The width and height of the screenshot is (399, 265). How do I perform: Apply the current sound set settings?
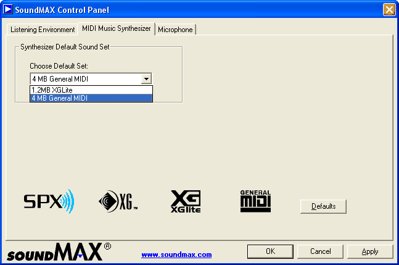click(370, 251)
